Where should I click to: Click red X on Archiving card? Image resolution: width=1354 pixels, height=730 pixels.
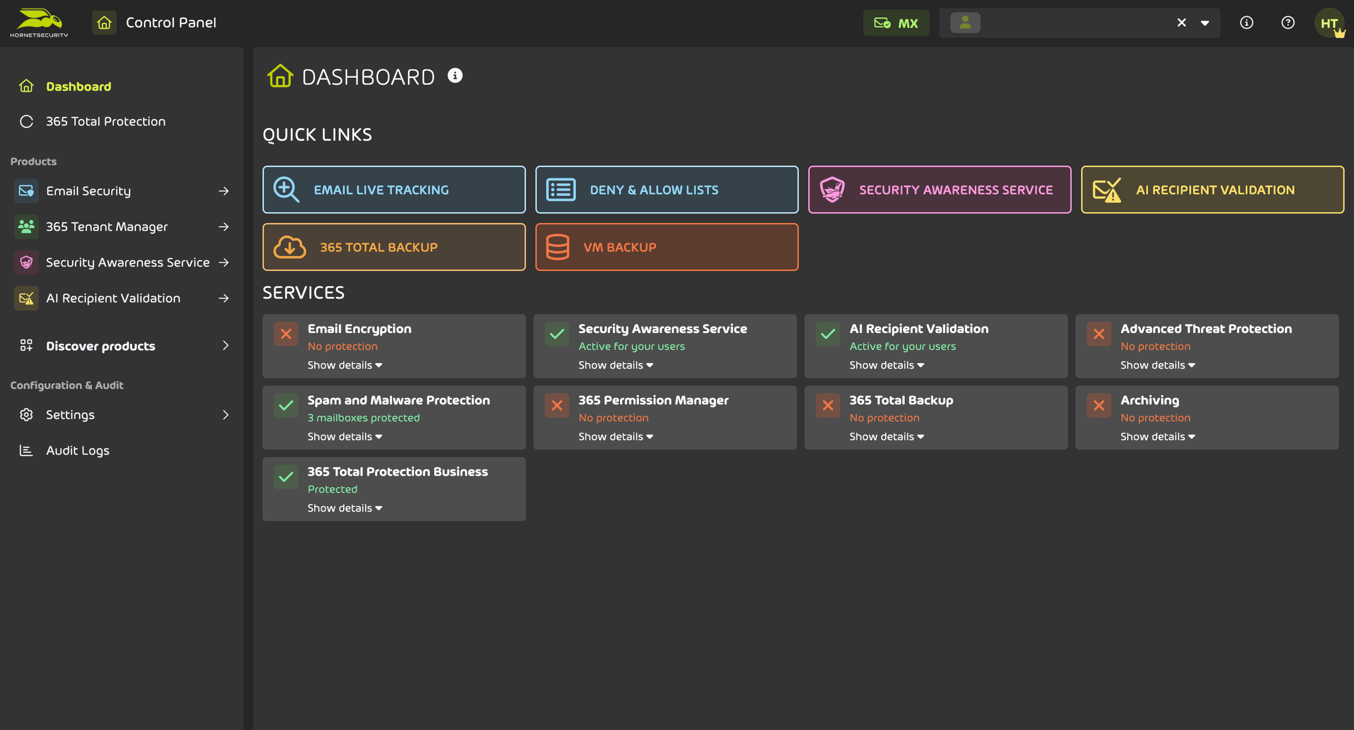[1099, 405]
